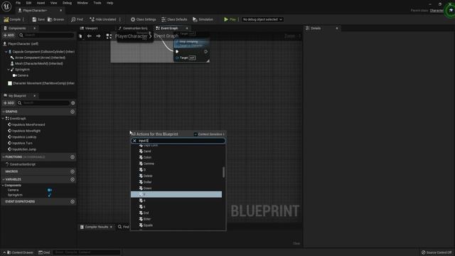Focus the My Blueprint search field
Viewport: 455px width, 256px height.
43,103
